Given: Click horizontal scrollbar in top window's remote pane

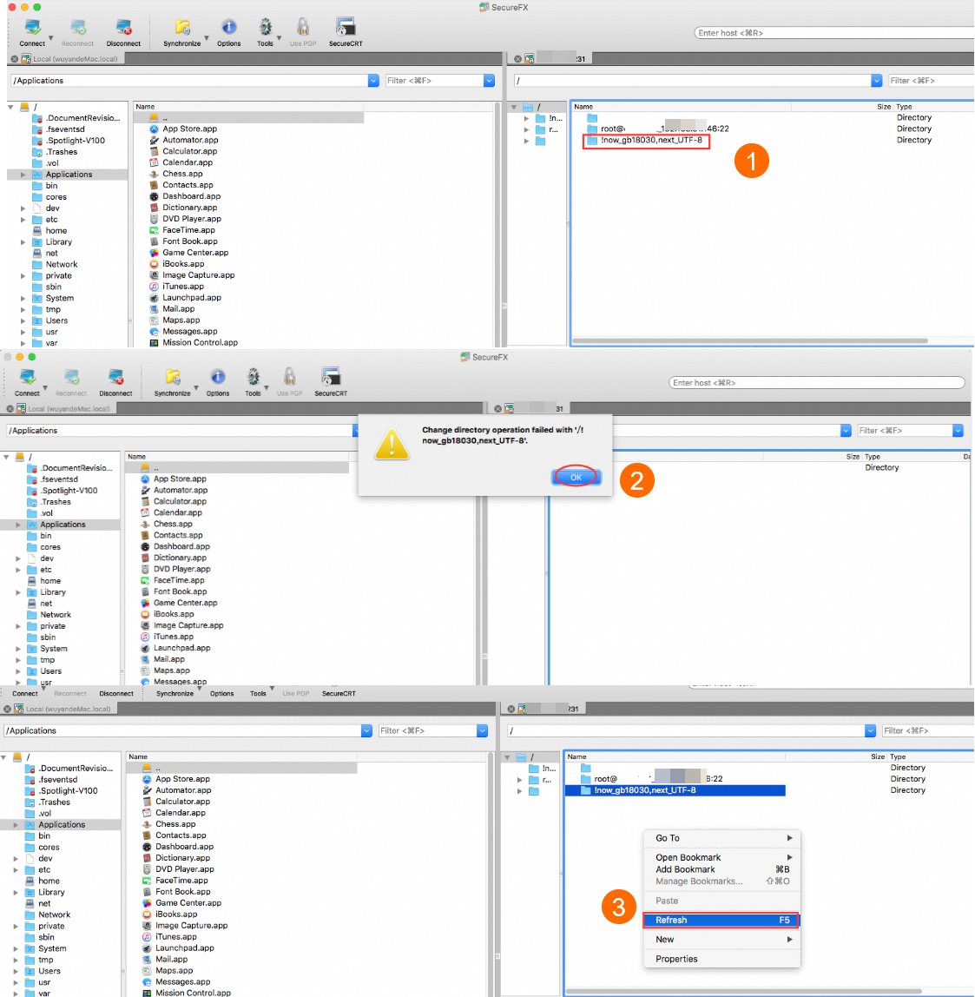Looking at the screenshot, I should (x=750, y=340).
